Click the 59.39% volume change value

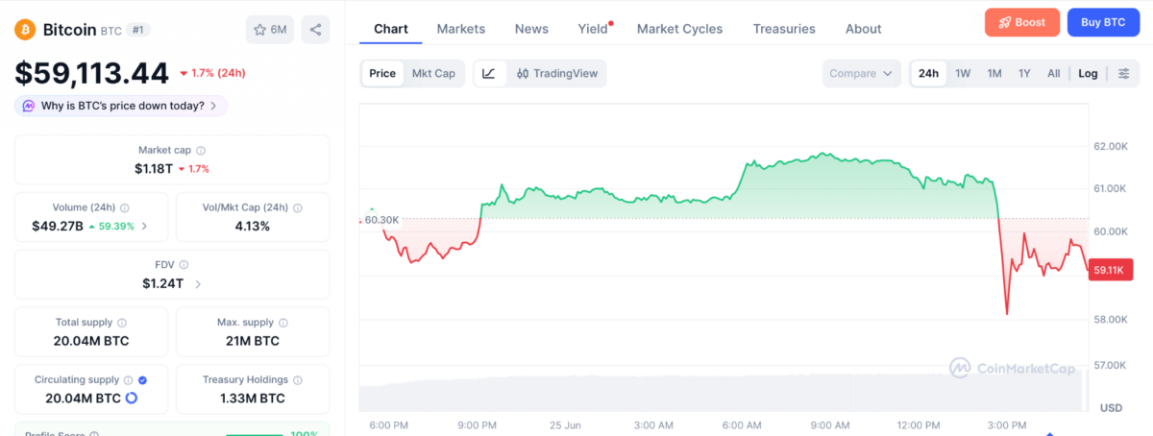(x=118, y=227)
